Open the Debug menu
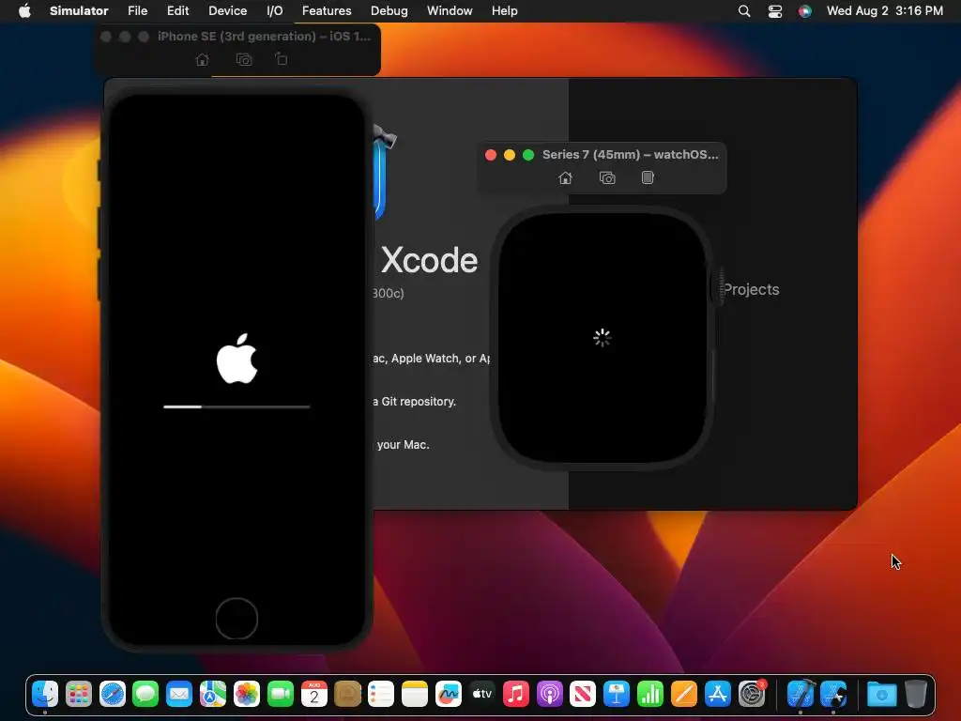The height and width of the screenshot is (721, 961). click(x=389, y=11)
